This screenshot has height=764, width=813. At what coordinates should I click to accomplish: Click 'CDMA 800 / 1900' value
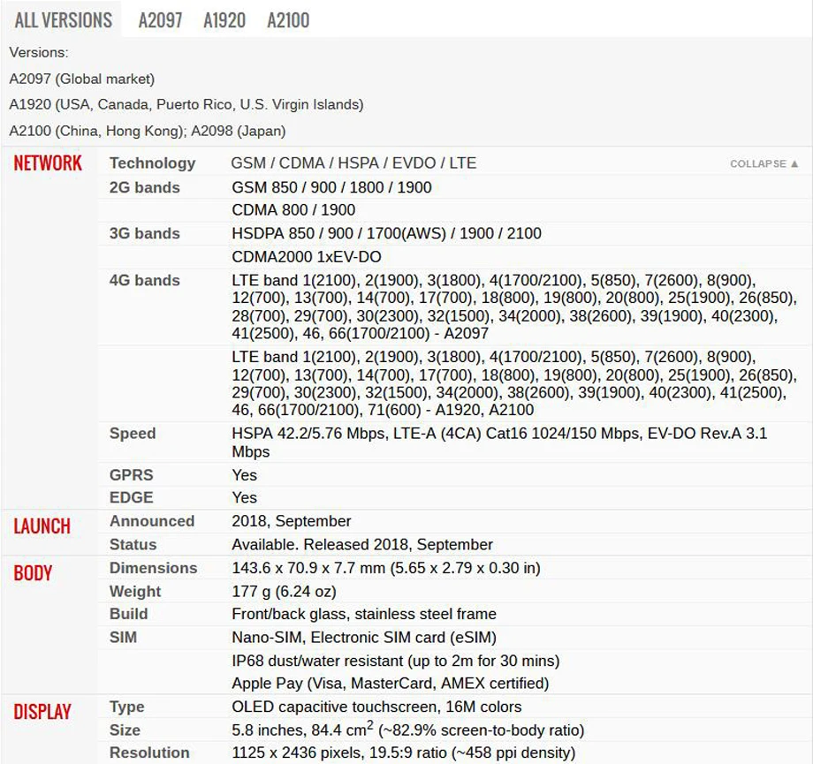[x=293, y=210]
